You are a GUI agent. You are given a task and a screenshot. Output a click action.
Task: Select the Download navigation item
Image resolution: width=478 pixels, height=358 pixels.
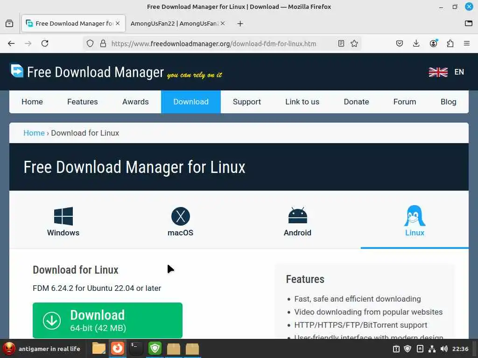coord(191,102)
